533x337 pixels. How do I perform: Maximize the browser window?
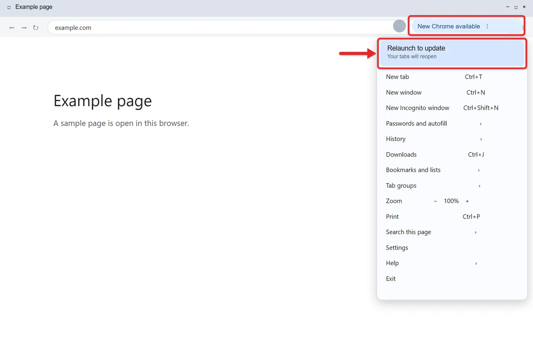click(x=516, y=7)
